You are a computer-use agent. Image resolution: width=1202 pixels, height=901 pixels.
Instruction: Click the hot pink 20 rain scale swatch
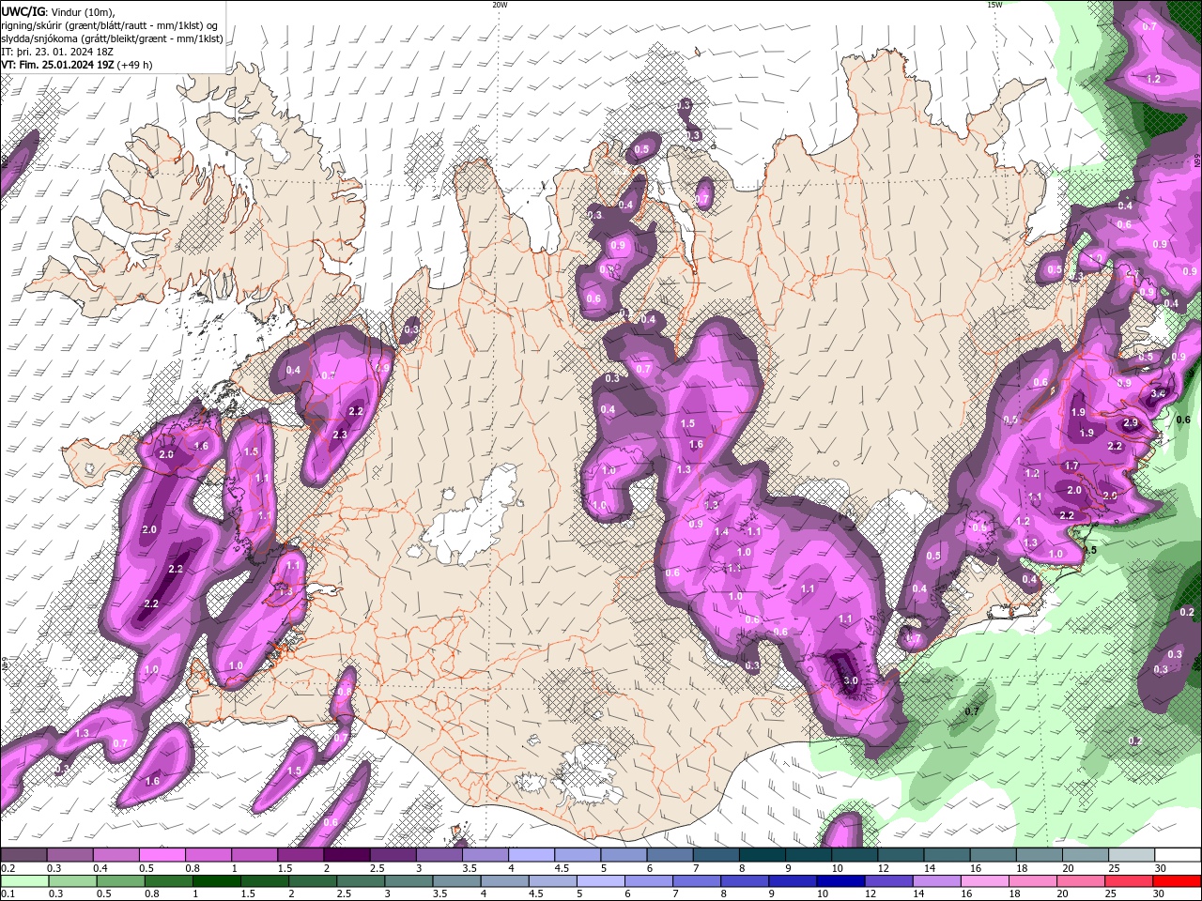coord(1082,881)
